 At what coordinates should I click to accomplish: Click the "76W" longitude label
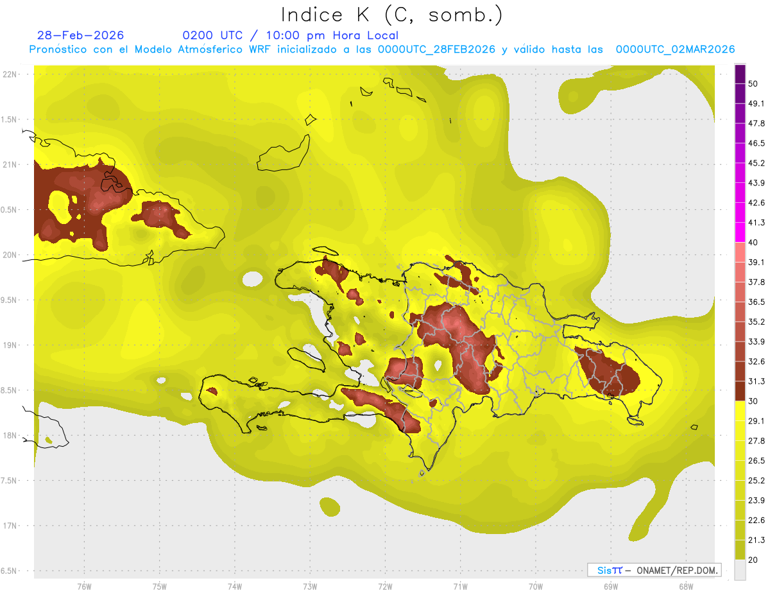(84, 587)
